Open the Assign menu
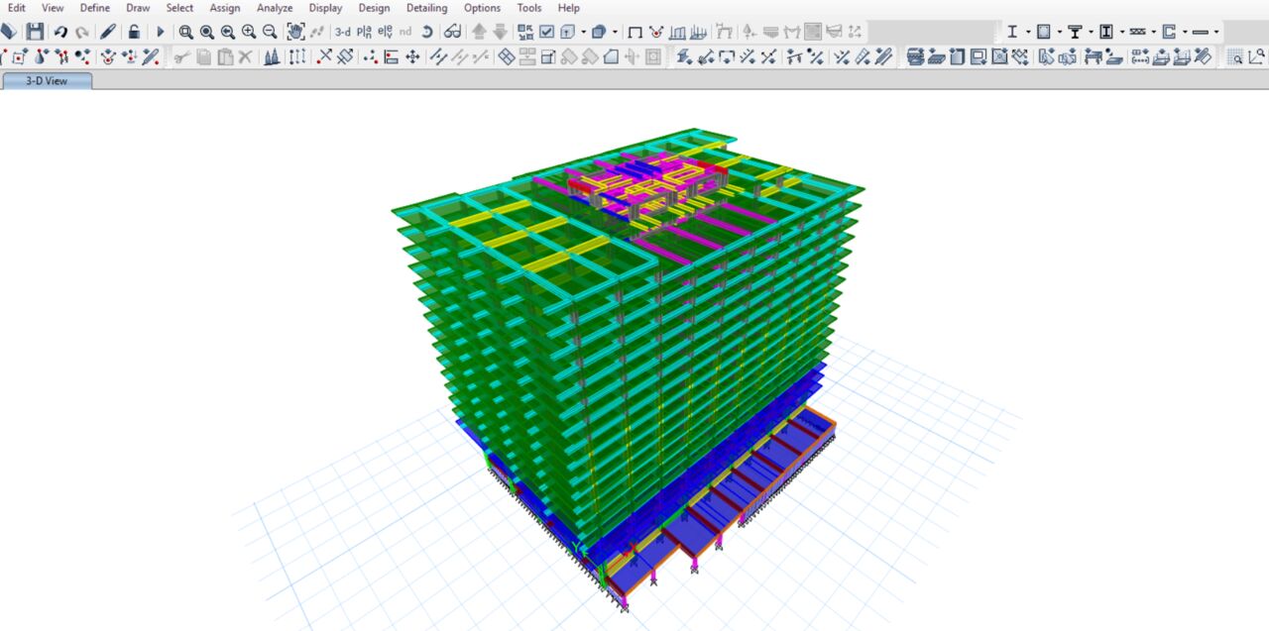 pos(225,8)
